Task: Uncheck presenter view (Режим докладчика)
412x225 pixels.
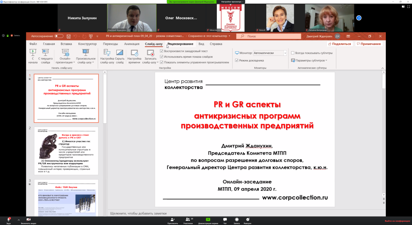Action: point(237,61)
